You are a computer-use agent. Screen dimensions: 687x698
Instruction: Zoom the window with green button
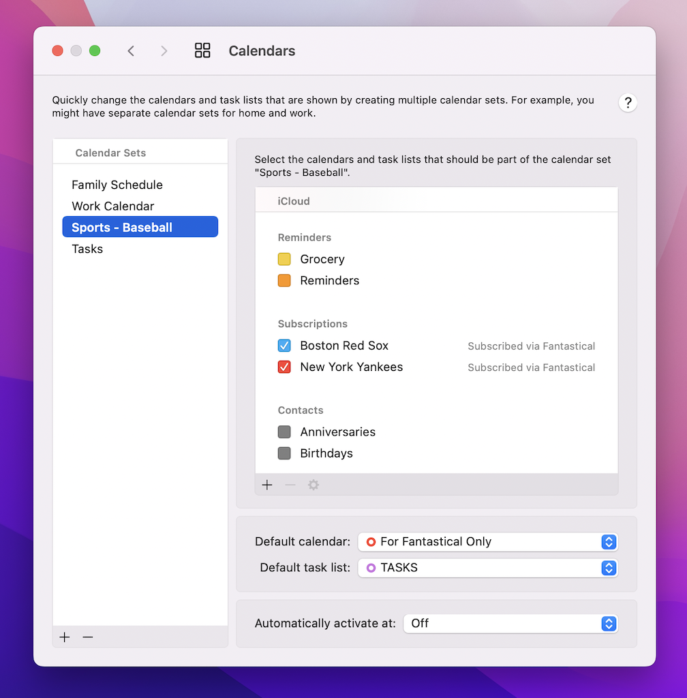pos(95,50)
